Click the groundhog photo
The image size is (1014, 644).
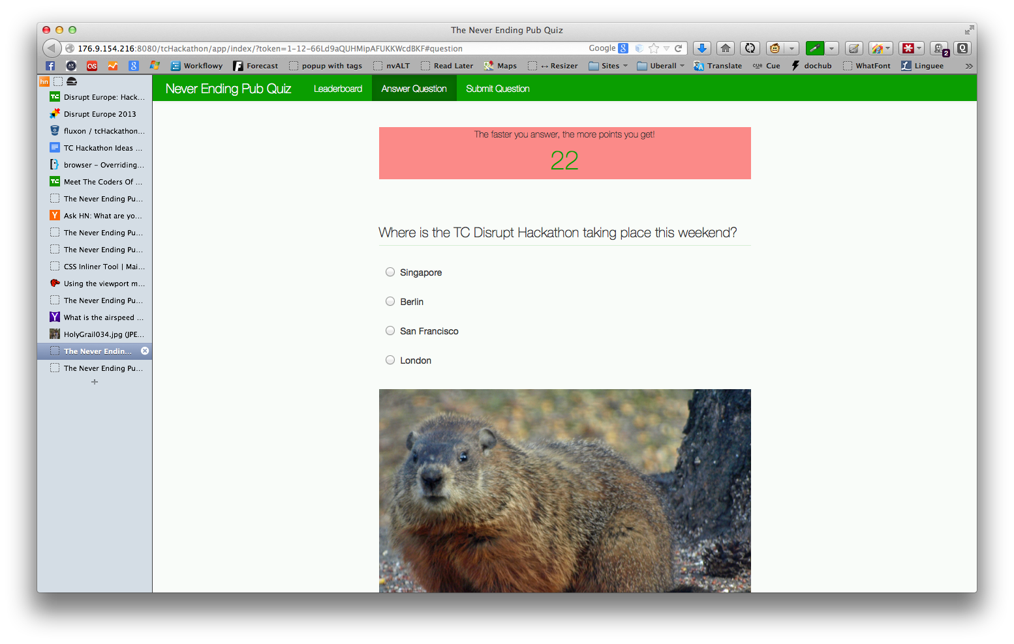564,489
